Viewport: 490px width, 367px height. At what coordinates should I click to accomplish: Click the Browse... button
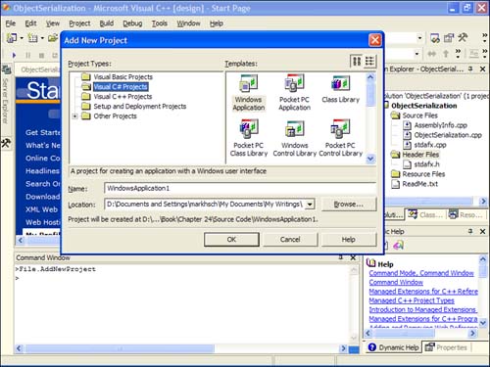(x=349, y=205)
